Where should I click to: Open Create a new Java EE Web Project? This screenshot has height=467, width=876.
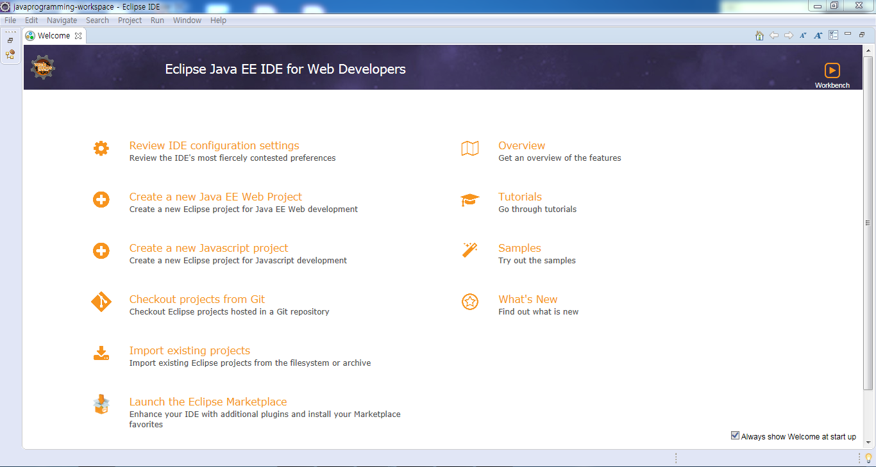point(215,197)
